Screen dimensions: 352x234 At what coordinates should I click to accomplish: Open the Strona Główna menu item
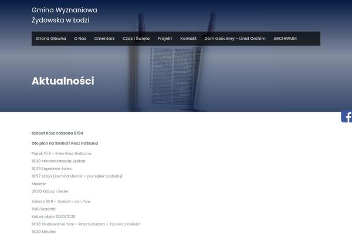point(50,39)
